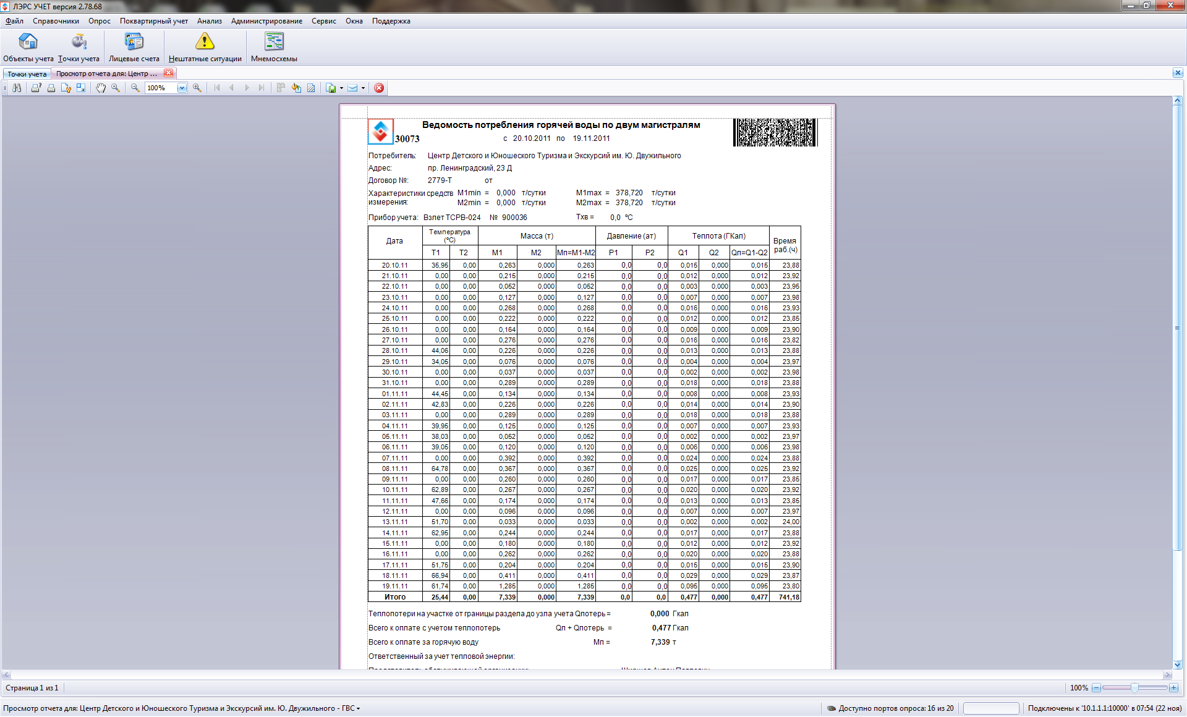Image resolution: width=1187 pixels, height=717 pixels.
Task: Open the Поддержка menu
Action: (x=391, y=21)
